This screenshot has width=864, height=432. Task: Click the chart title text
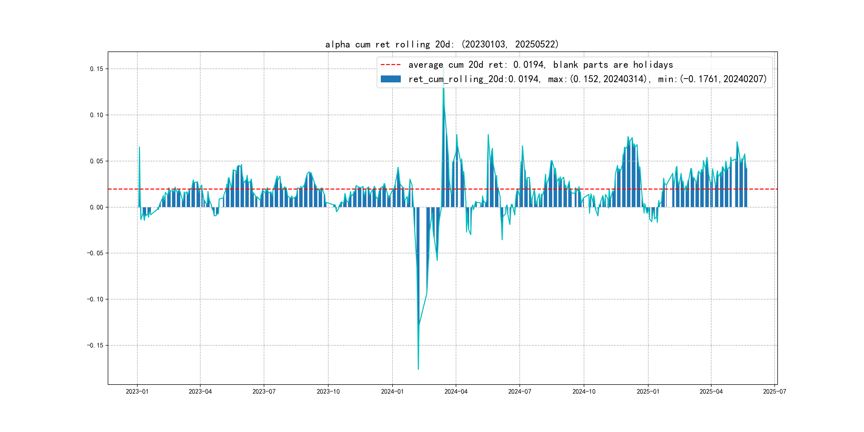tap(442, 44)
